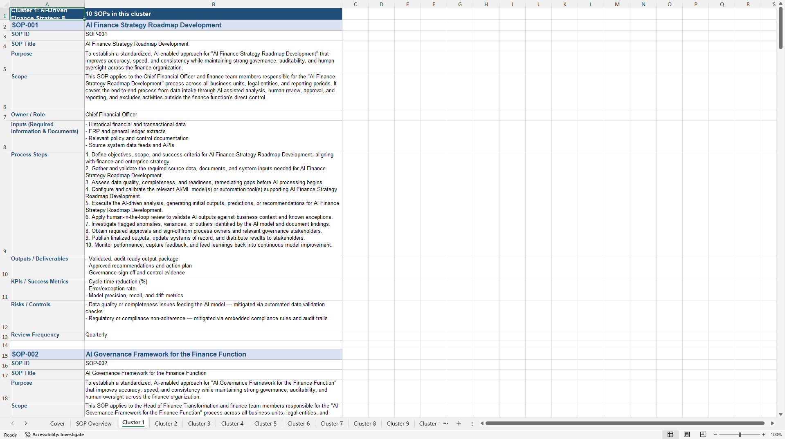Switch to Cluster 9 sheet tab
Image resolution: width=785 pixels, height=439 pixels.
(398, 423)
